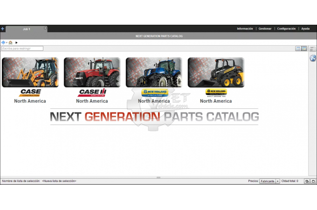Click restore pick list panel icon
The image size is (317, 210).
[x=307, y=181]
